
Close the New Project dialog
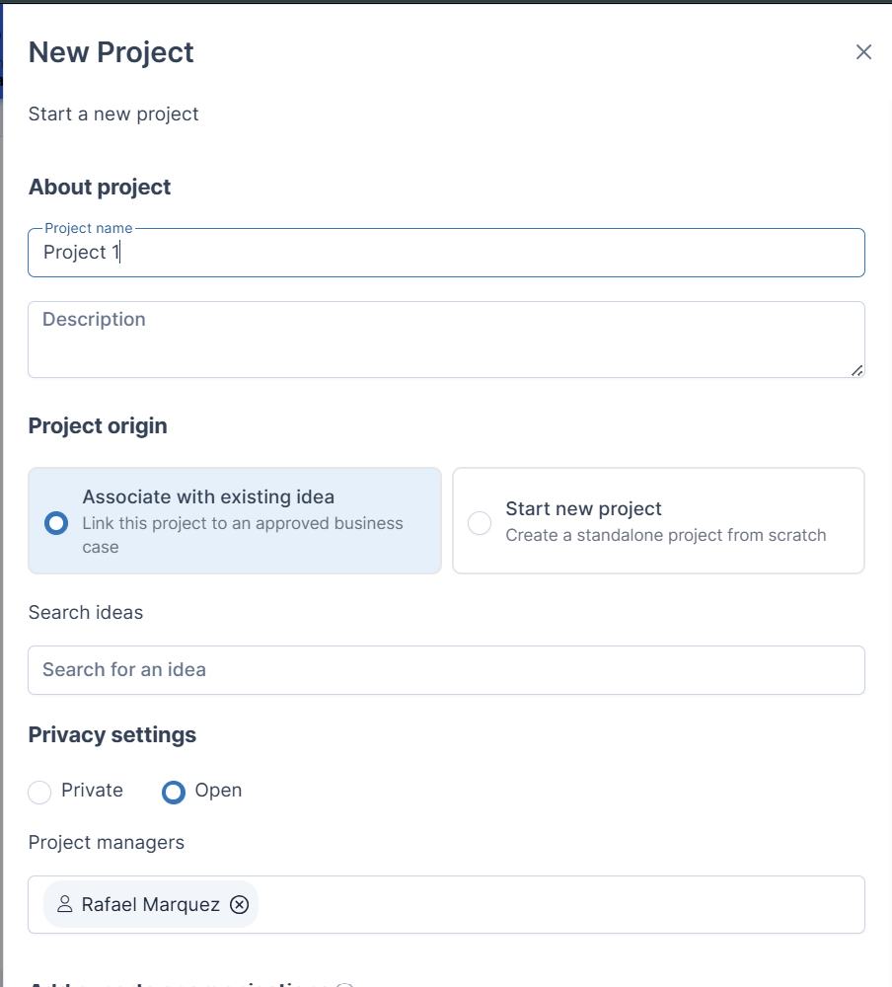tap(863, 51)
